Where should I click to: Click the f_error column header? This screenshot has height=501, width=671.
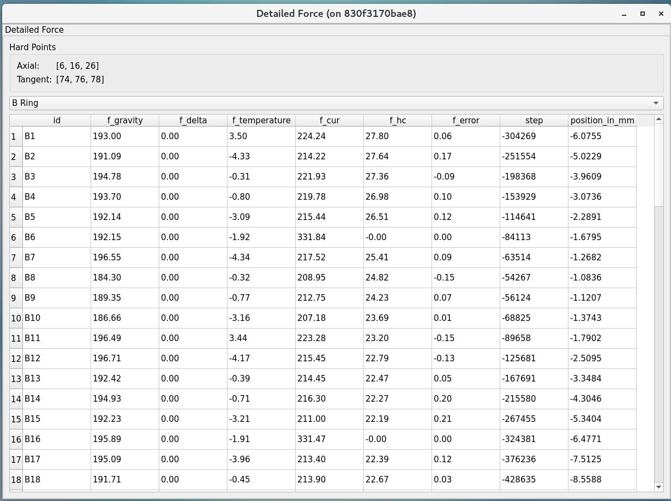click(466, 121)
